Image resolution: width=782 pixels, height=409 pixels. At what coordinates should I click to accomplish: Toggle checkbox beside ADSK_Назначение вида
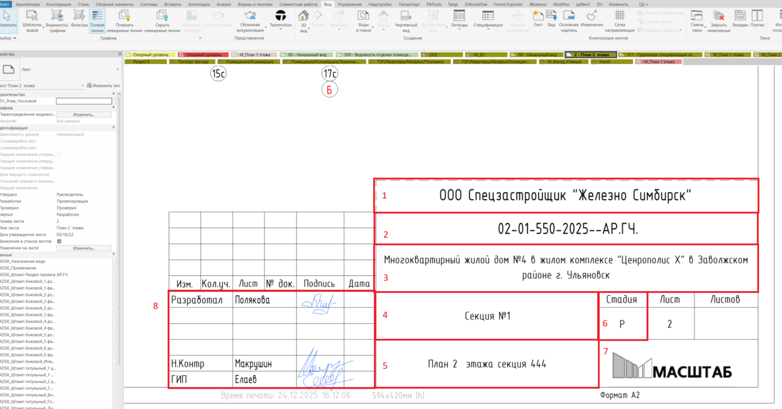(x=114, y=261)
